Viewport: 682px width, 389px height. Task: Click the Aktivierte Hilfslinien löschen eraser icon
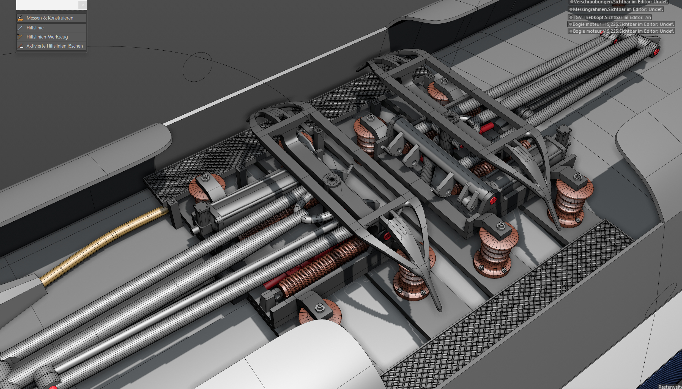(20, 46)
